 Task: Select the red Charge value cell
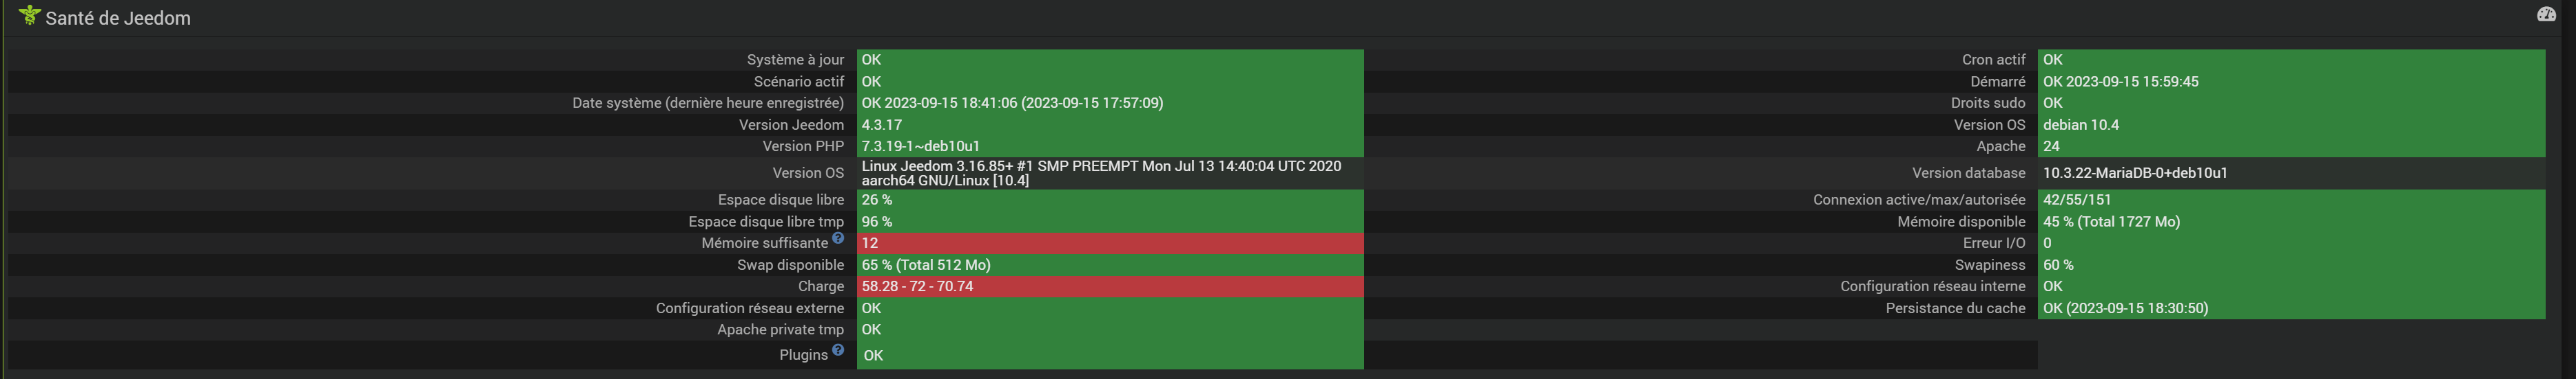1109,286
